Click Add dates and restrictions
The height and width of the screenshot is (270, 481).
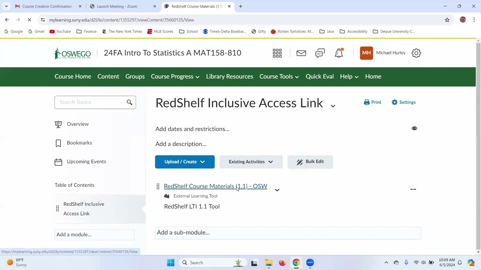tap(192, 129)
